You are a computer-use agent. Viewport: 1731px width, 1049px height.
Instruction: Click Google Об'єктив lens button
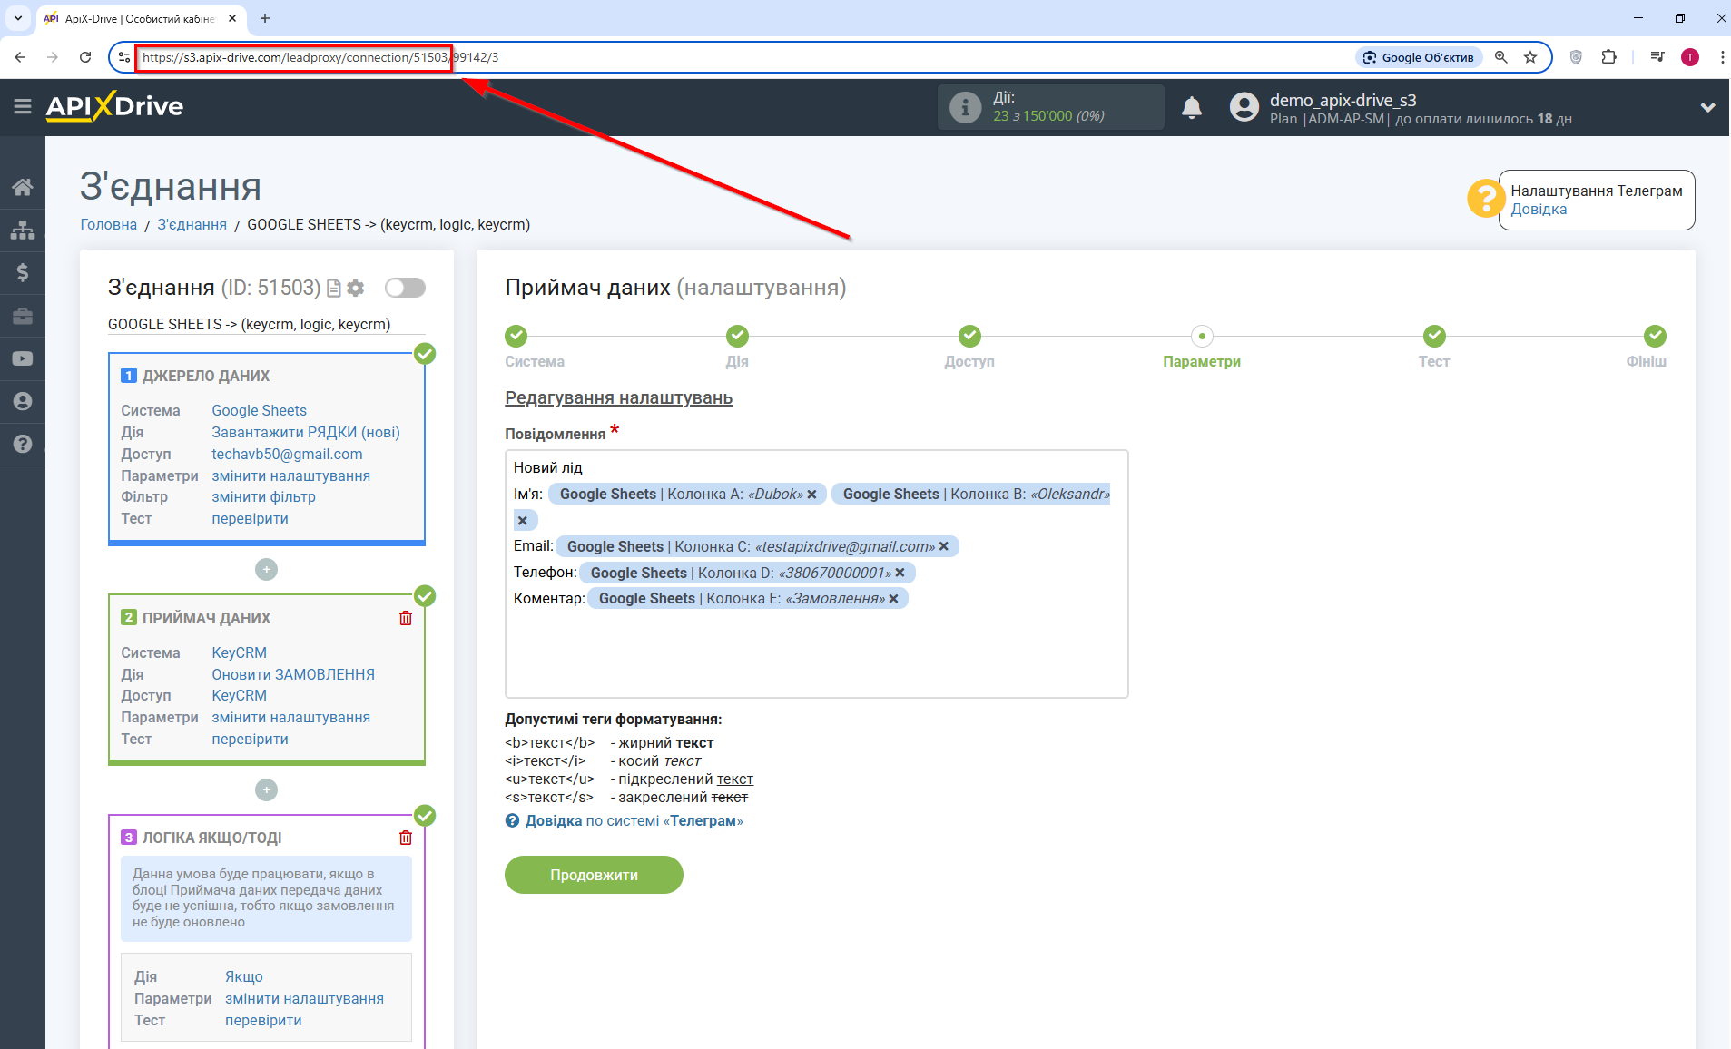click(x=1419, y=57)
